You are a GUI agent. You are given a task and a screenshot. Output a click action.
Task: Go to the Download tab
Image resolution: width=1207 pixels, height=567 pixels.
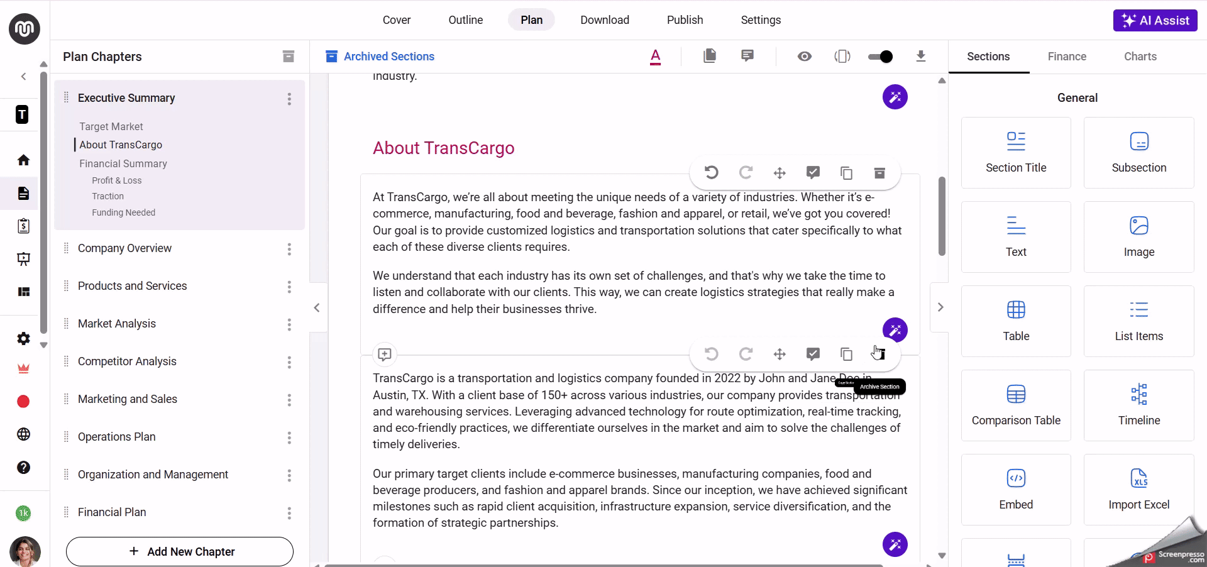click(x=605, y=20)
